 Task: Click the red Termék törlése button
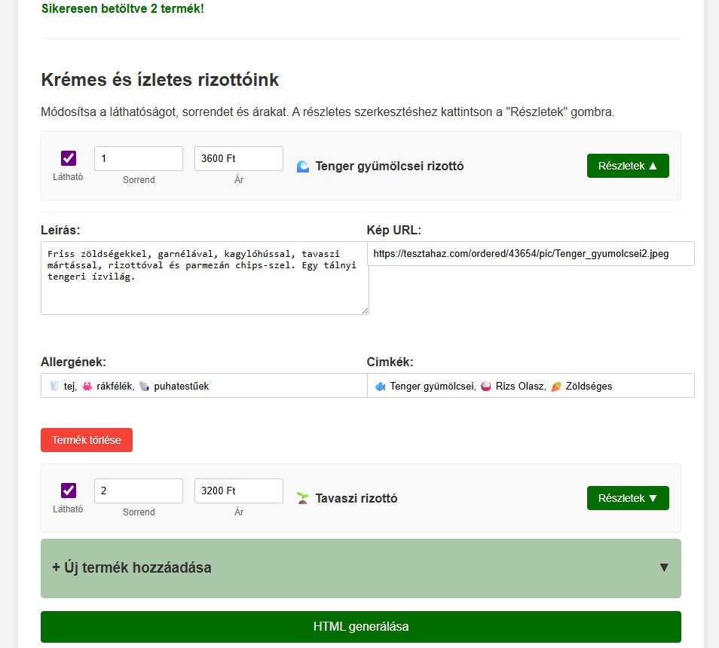pos(87,440)
